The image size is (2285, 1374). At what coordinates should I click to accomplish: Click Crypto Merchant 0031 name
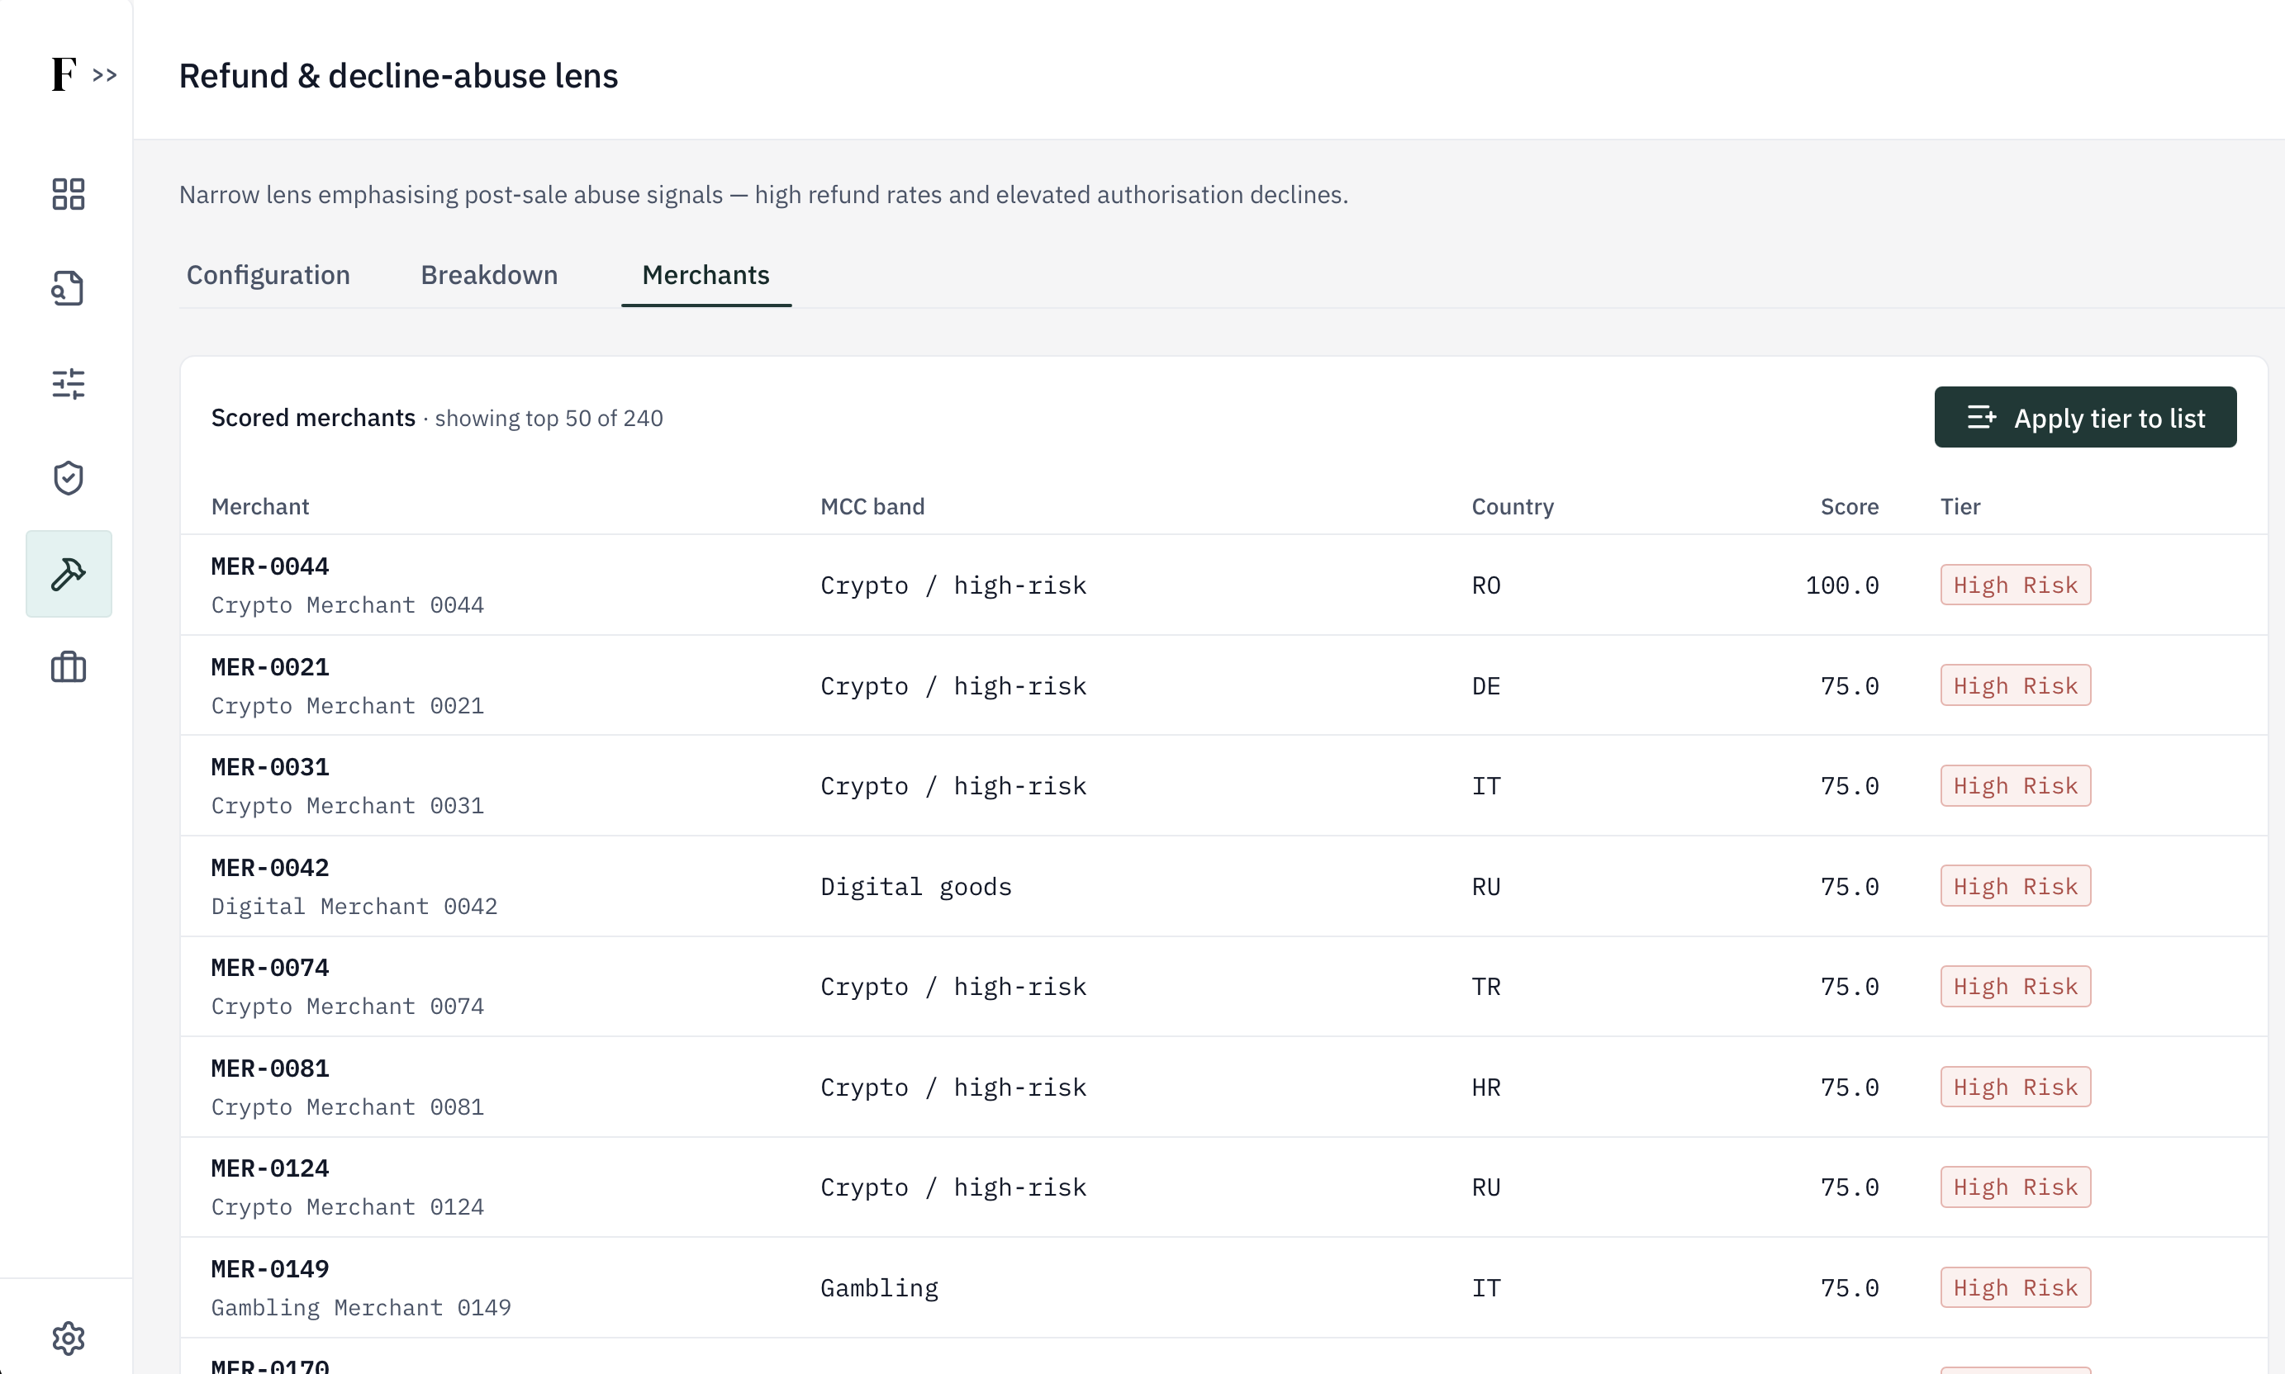(x=347, y=806)
